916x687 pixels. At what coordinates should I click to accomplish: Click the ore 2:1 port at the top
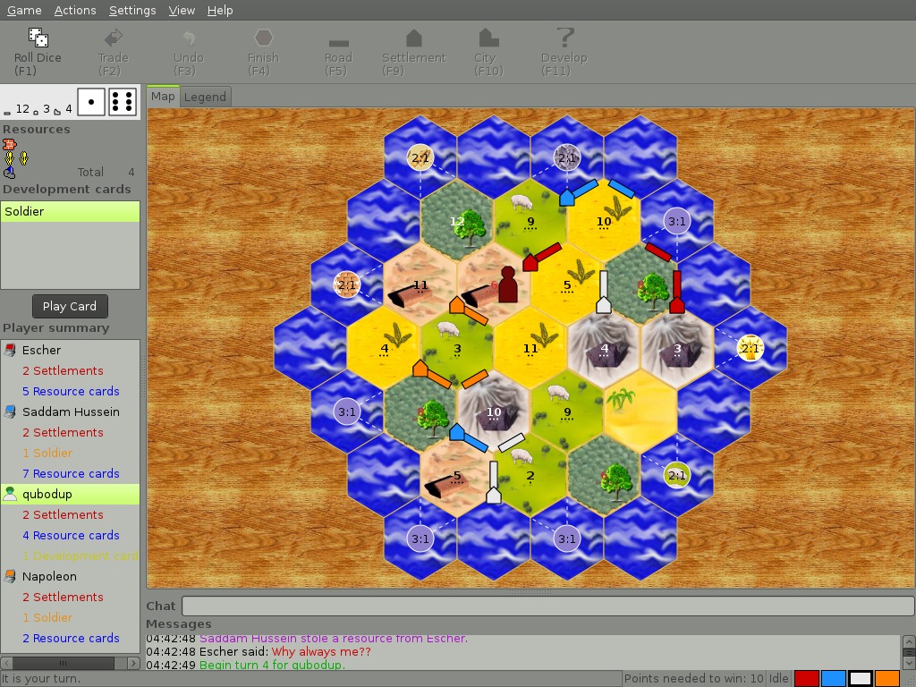point(566,157)
